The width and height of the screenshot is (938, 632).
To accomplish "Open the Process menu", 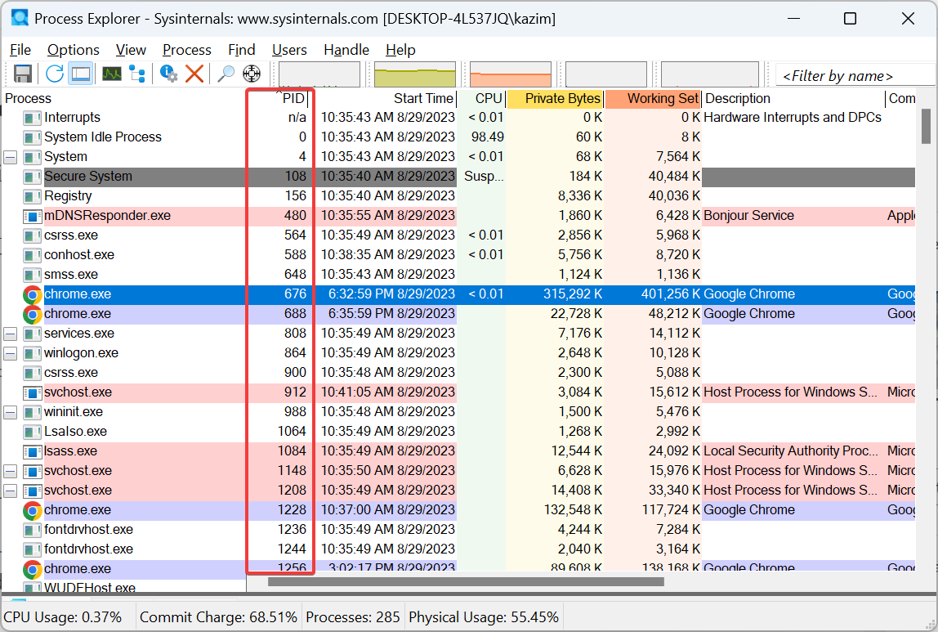I will pyautogui.click(x=186, y=50).
